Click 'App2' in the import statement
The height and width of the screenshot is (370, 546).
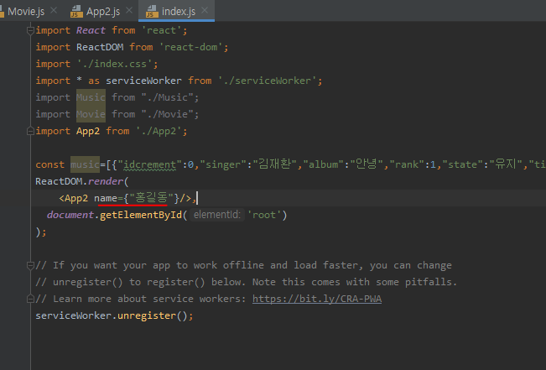pyautogui.click(x=88, y=131)
